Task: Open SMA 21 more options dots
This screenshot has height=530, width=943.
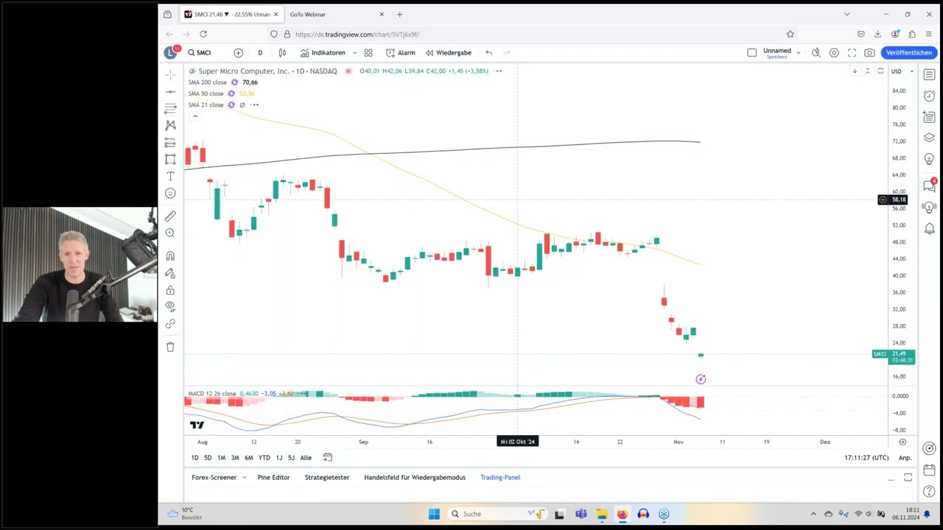Action: (255, 105)
